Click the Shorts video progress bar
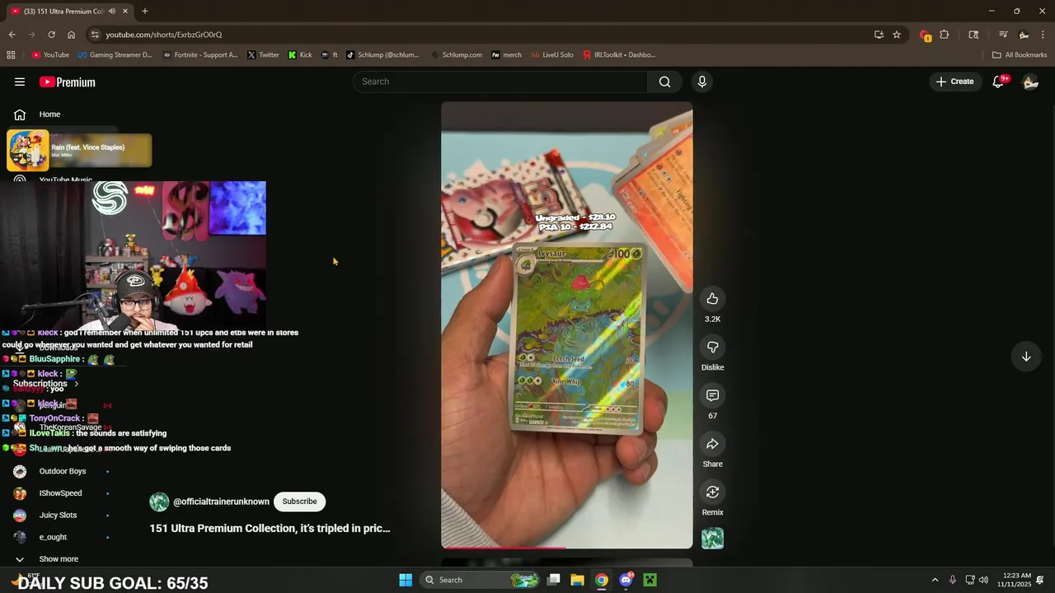The image size is (1055, 593). pos(567,547)
